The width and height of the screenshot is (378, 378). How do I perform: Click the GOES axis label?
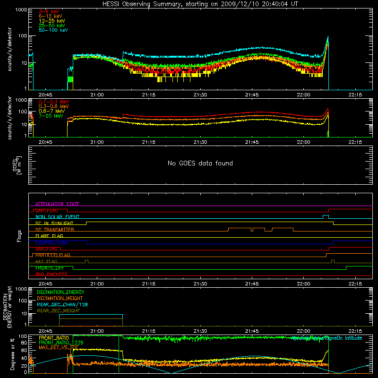point(17,165)
